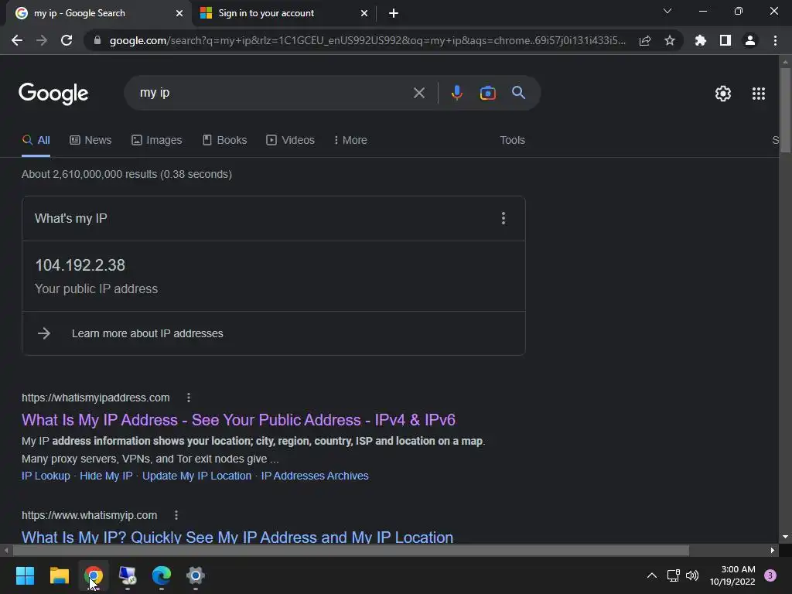This screenshot has height=594, width=792.
Task: Bookmark this page with the star icon
Action: [670, 40]
